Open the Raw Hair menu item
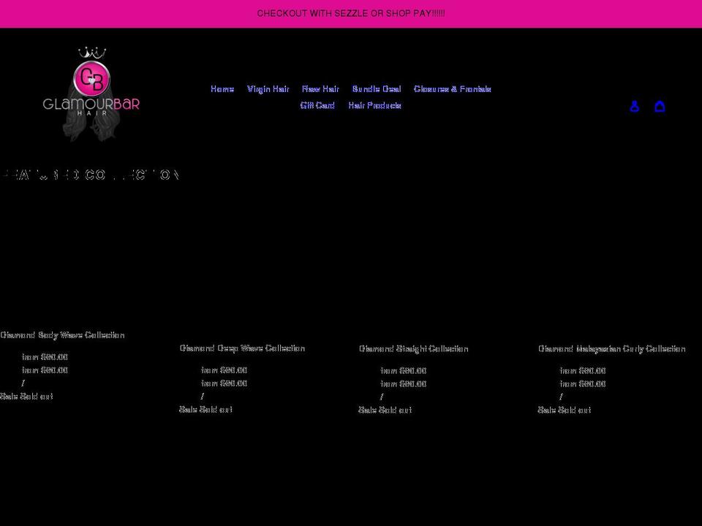 point(320,89)
